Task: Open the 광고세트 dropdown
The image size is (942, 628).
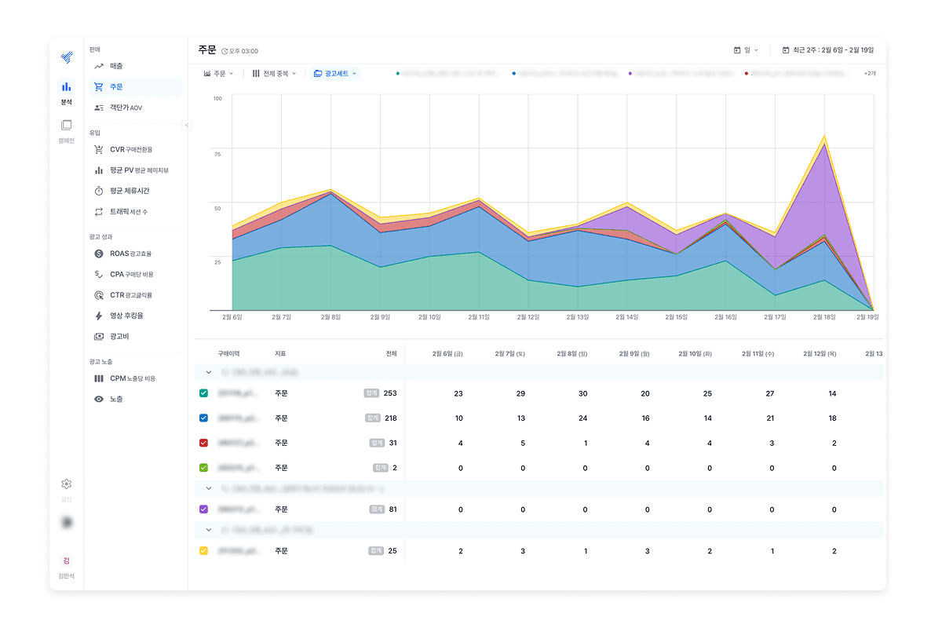Action: point(335,74)
